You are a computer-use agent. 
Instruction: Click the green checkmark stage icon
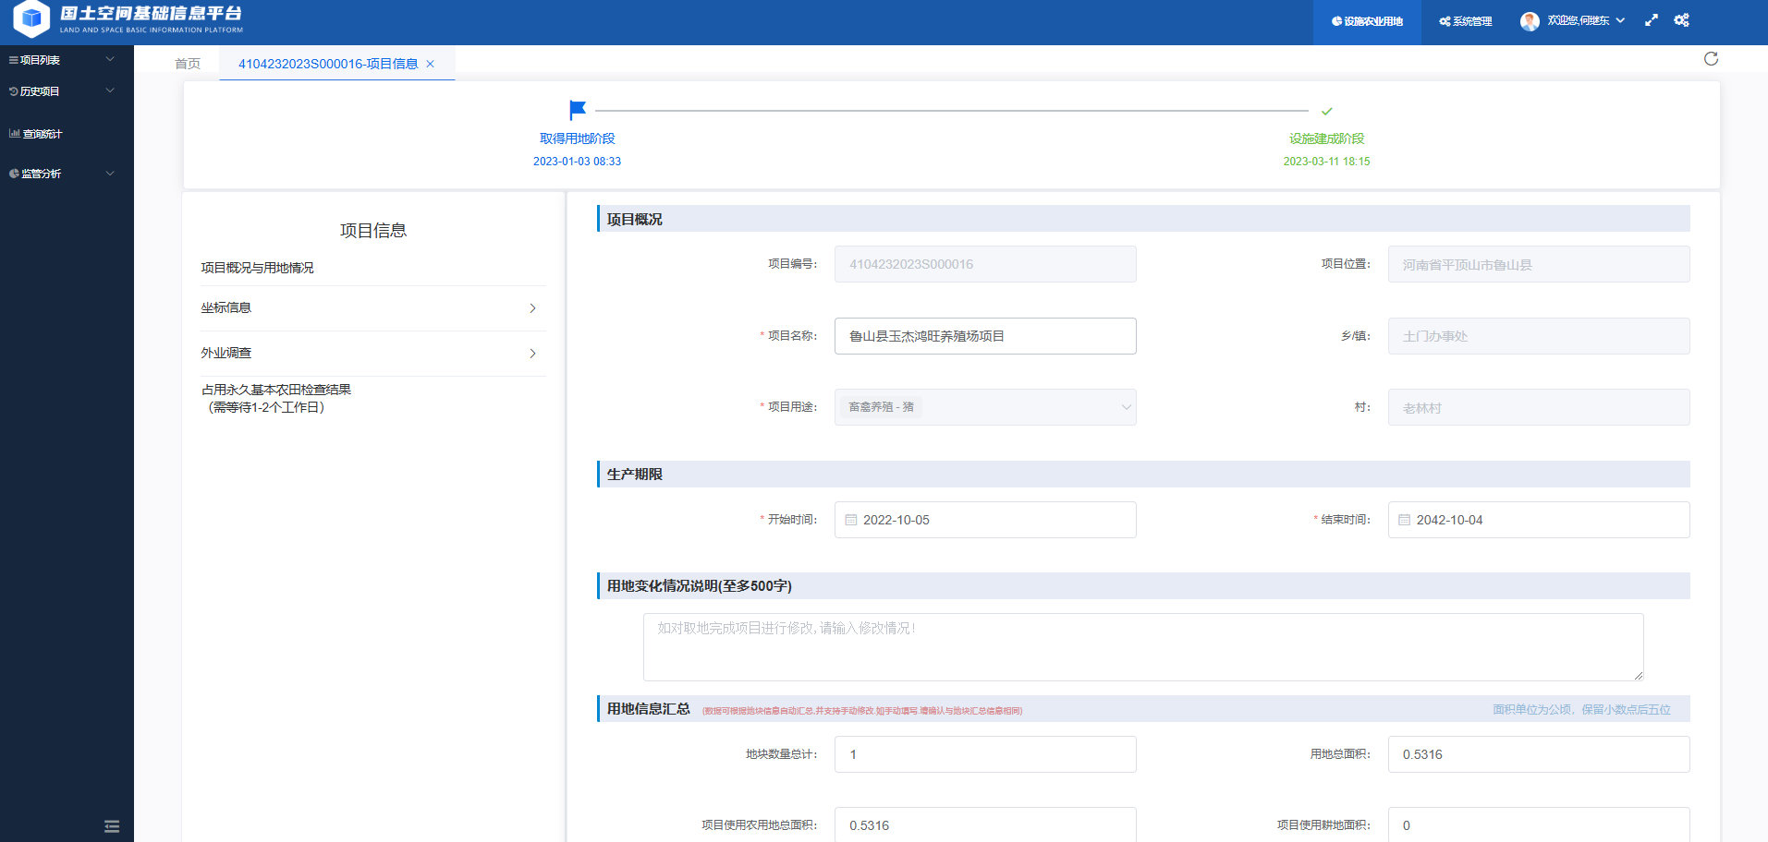point(1327,111)
